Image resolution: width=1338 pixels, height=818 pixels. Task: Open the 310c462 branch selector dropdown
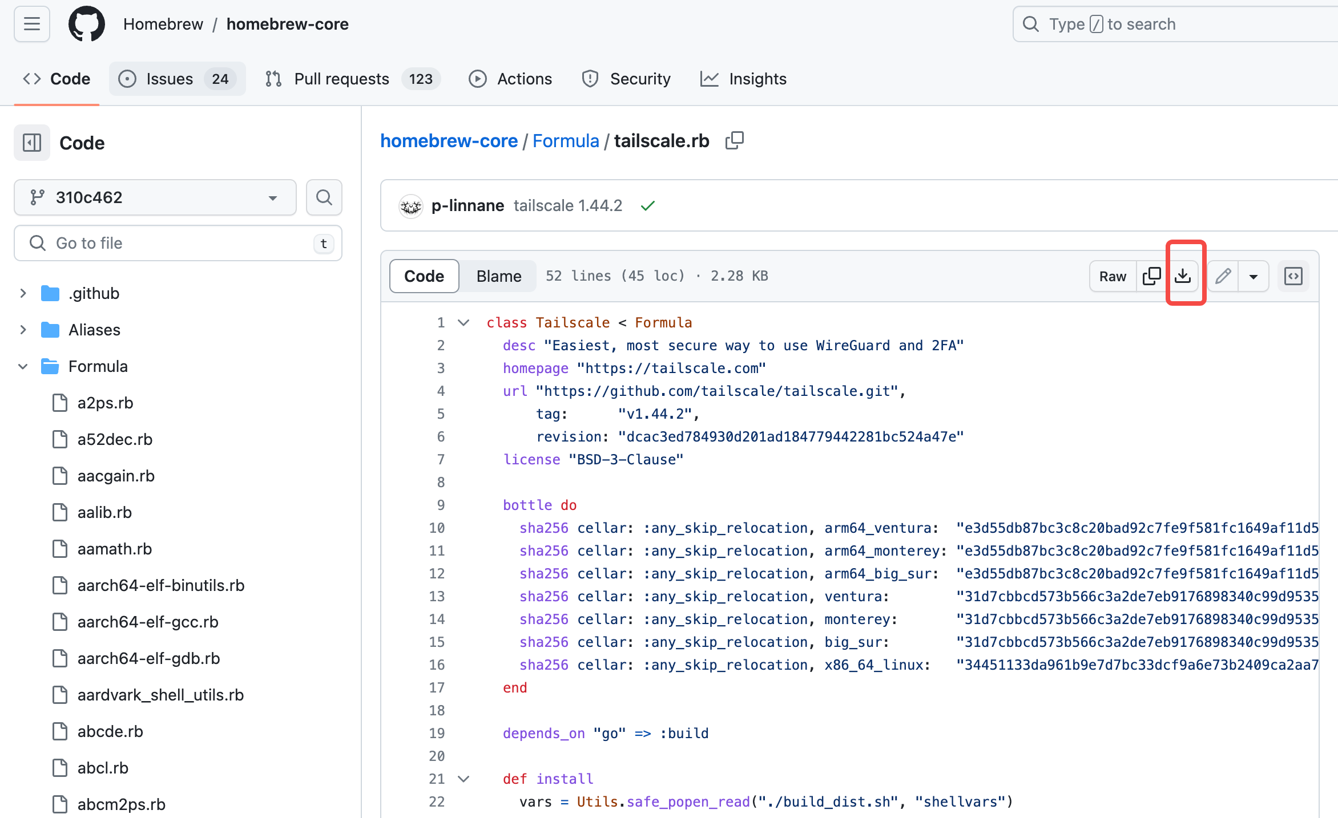[155, 197]
